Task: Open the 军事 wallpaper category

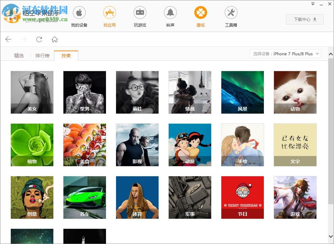Action: (x=190, y=197)
